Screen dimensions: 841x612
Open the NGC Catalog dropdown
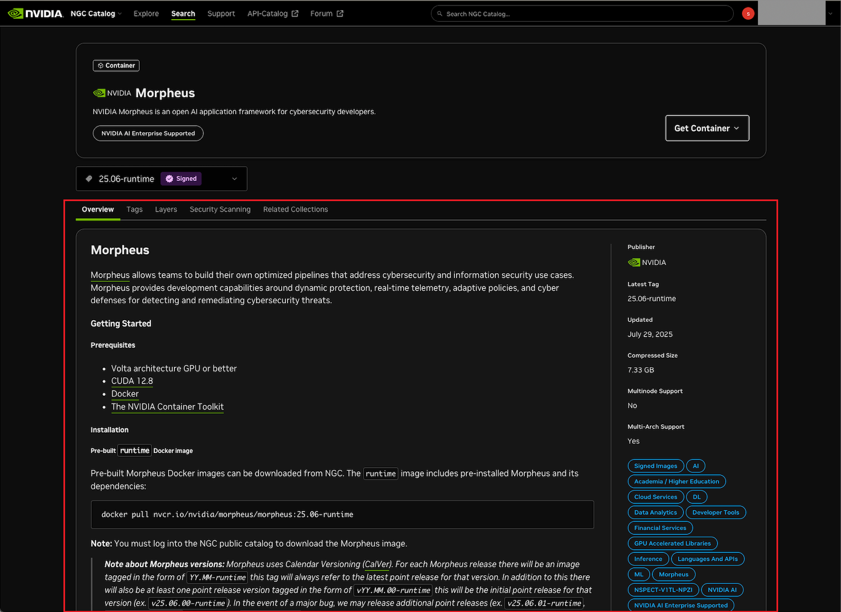pyautogui.click(x=96, y=14)
